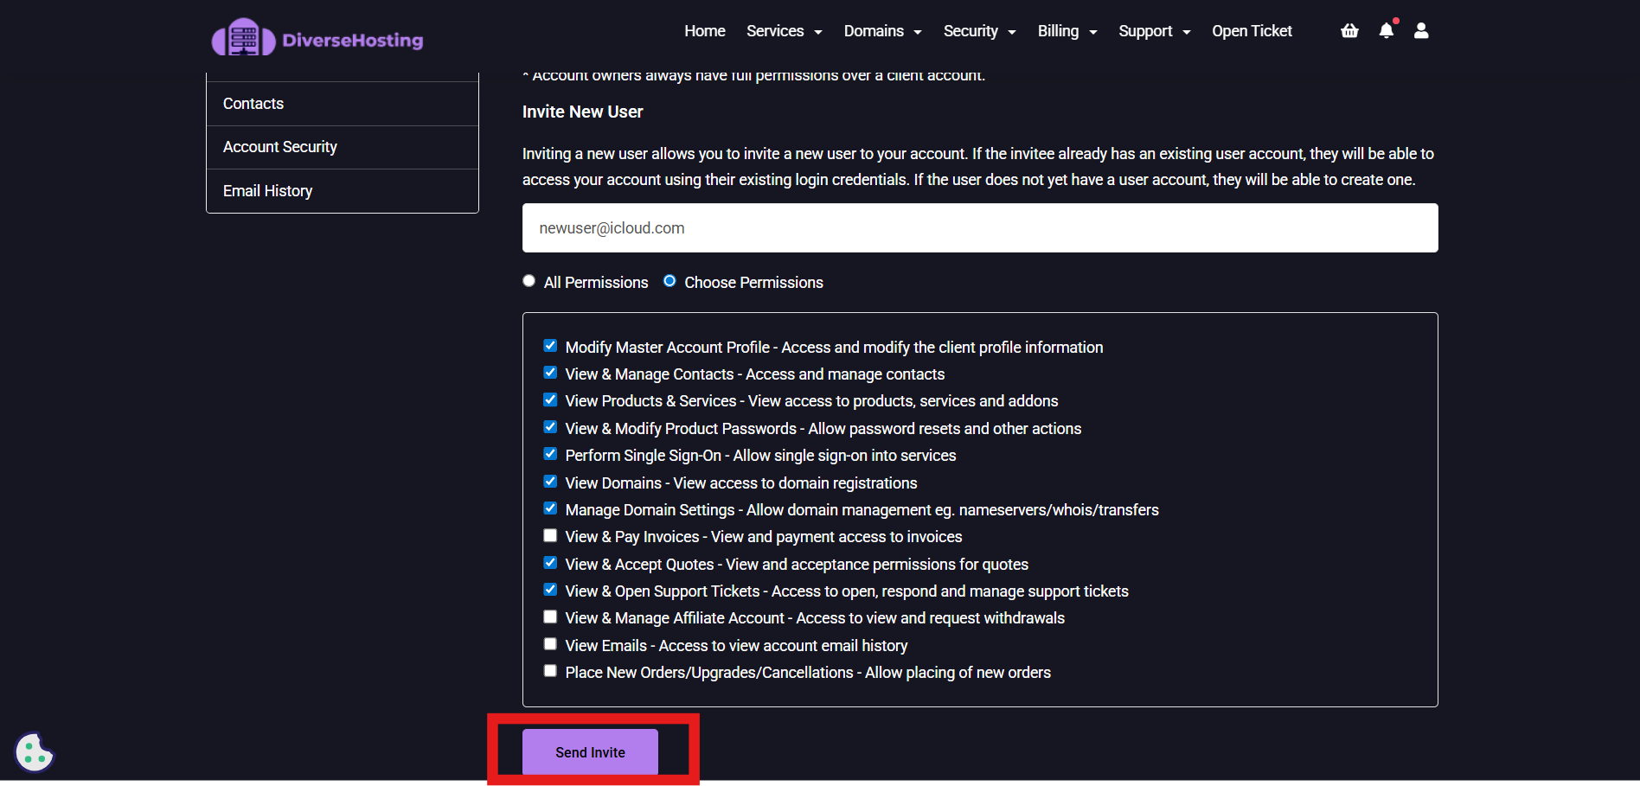Click the Open Ticket link
Screen dimensions: 1640x786
[x=1252, y=31]
